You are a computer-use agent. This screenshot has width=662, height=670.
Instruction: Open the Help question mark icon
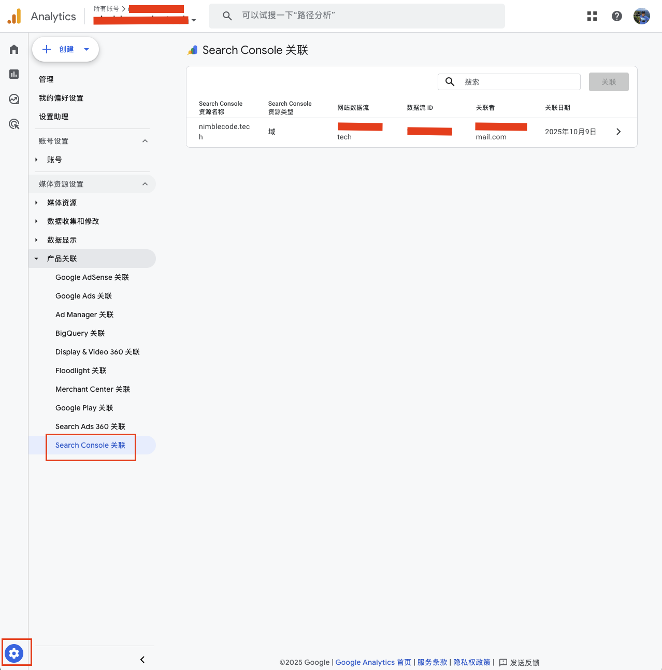click(616, 16)
